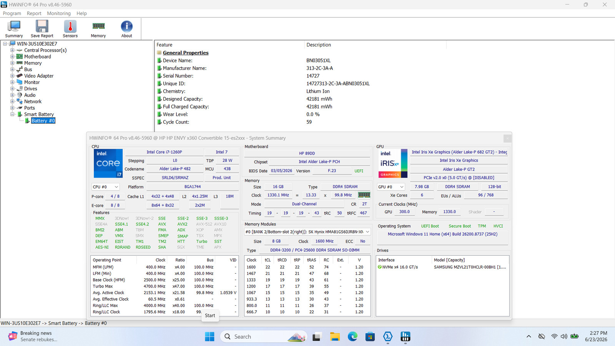Click the Intel Core CPU logo
Image resolution: width=615 pixels, height=346 pixels.
(108, 163)
